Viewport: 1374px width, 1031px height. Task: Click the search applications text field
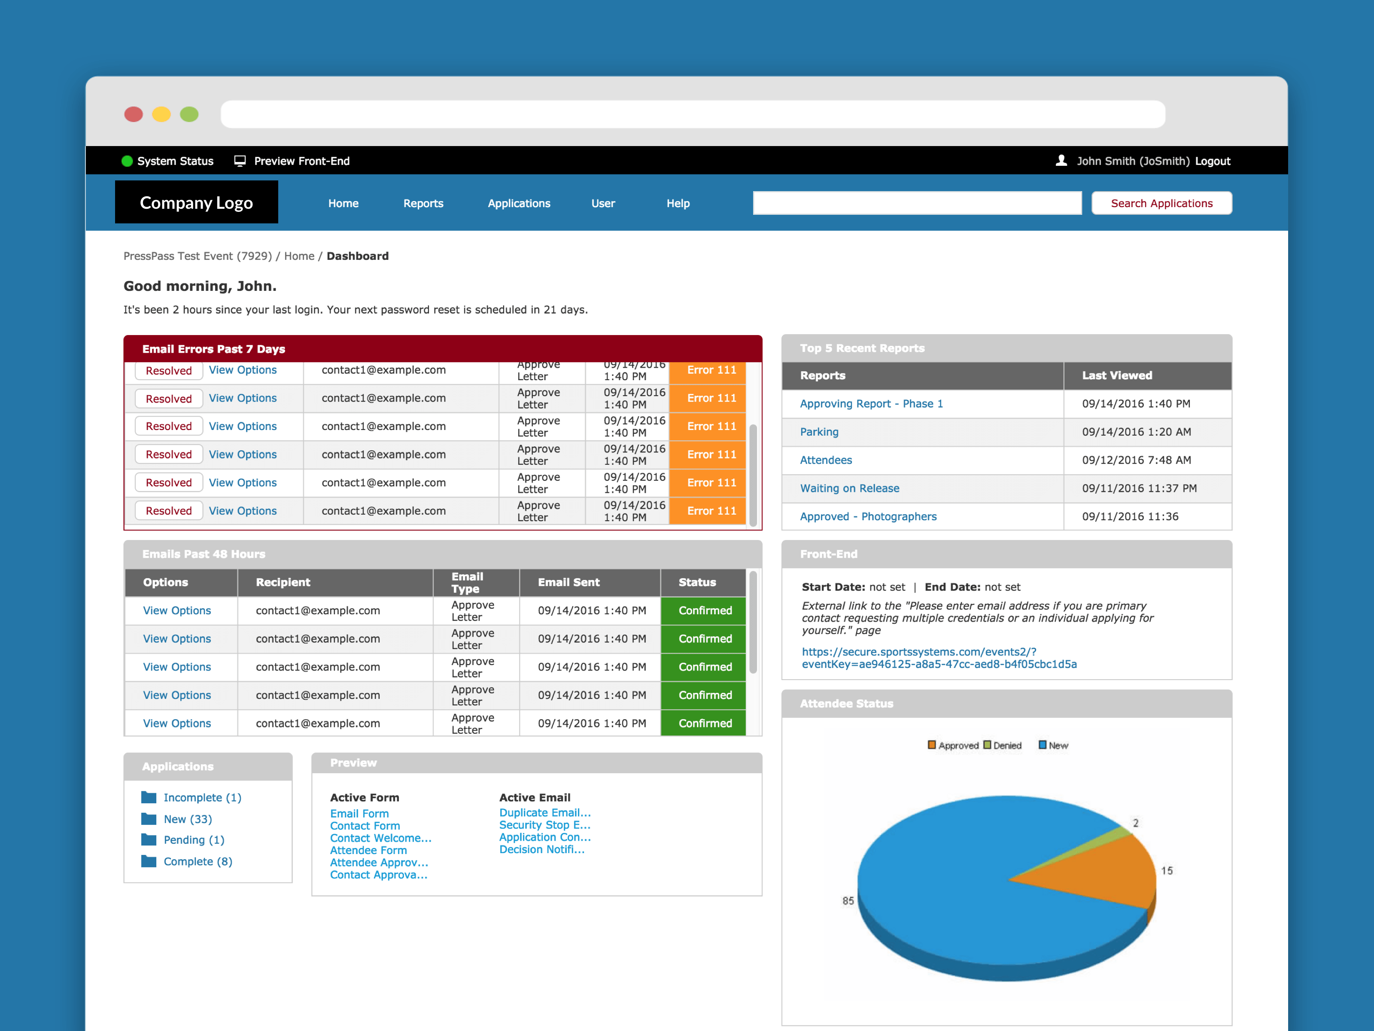pyautogui.click(x=917, y=203)
